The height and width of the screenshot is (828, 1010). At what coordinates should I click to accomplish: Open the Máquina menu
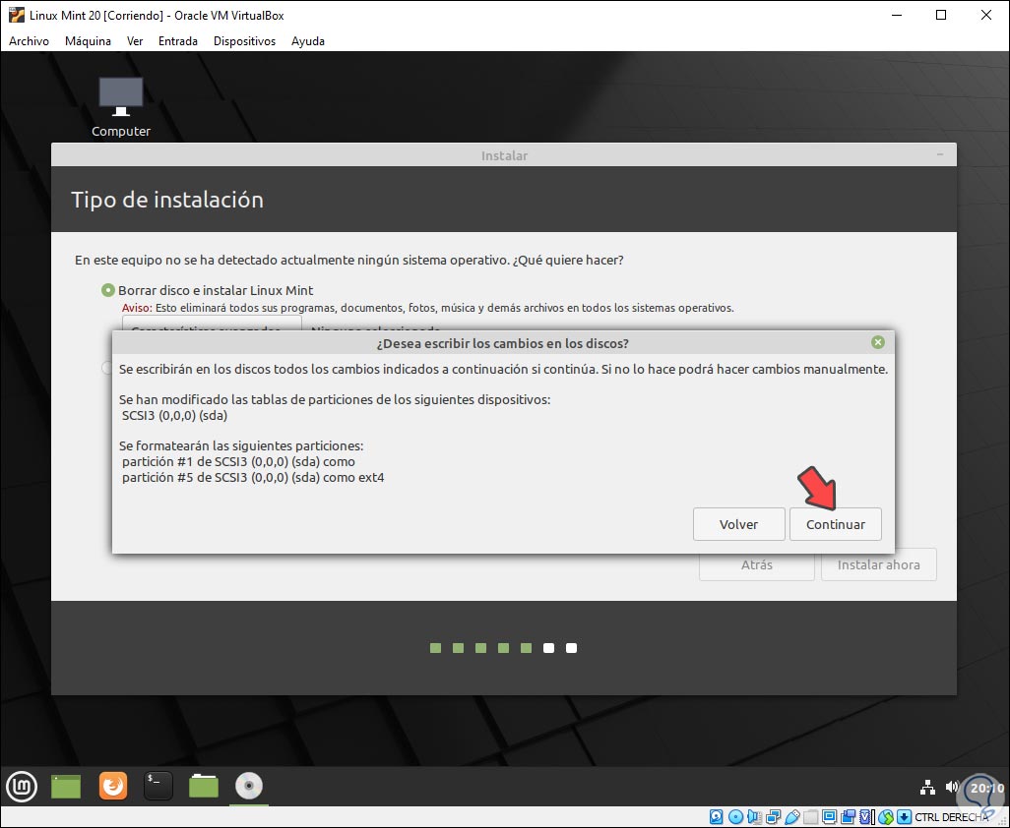(x=88, y=41)
